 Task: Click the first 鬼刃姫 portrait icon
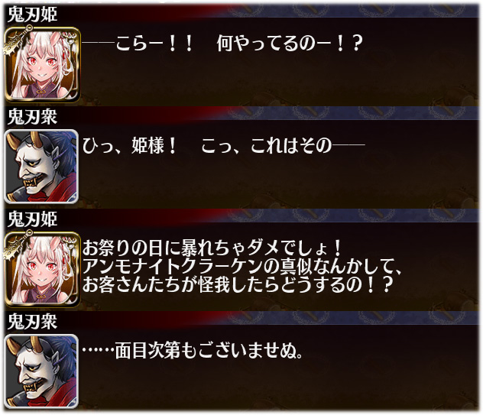(43, 64)
